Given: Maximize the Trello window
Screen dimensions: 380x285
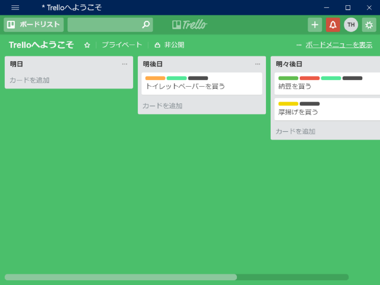Looking at the screenshot, I should 348,8.
